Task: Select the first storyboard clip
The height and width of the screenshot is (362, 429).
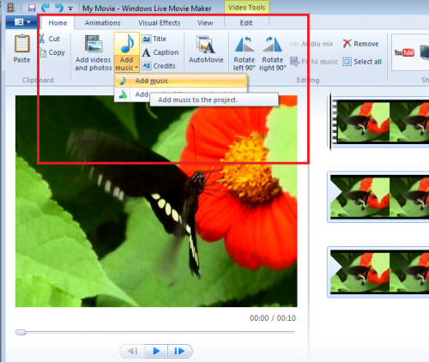Action: [x=378, y=122]
